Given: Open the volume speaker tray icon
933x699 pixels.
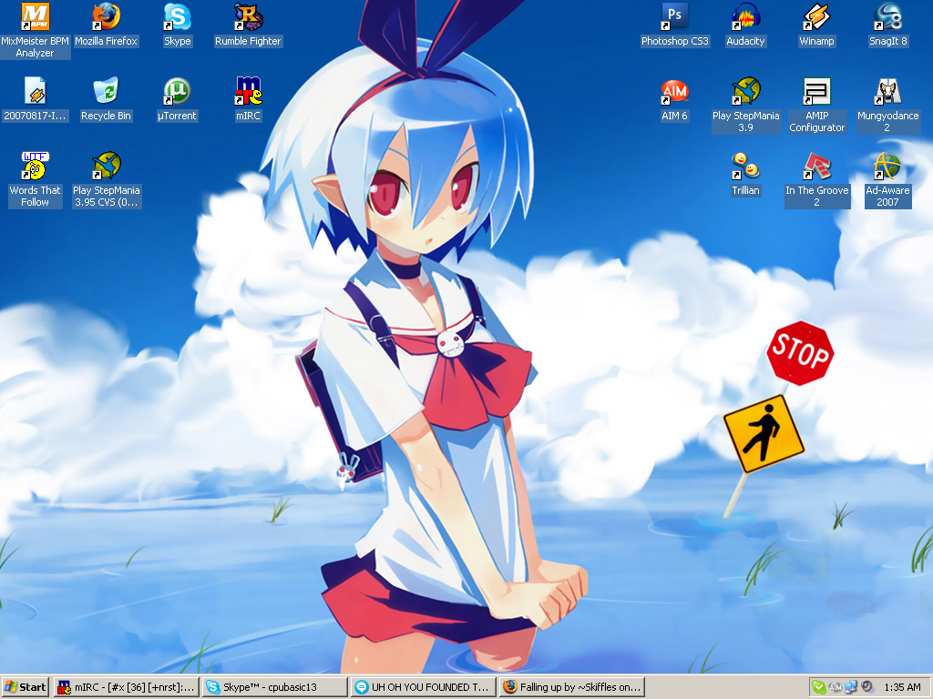Looking at the screenshot, I should [867, 687].
